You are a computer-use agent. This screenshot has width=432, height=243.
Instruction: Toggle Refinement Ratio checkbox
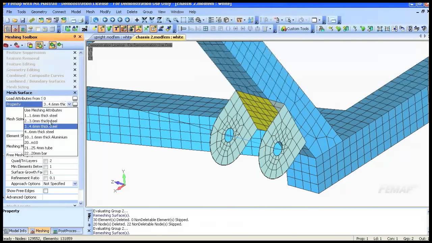click(x=46, y=178)
